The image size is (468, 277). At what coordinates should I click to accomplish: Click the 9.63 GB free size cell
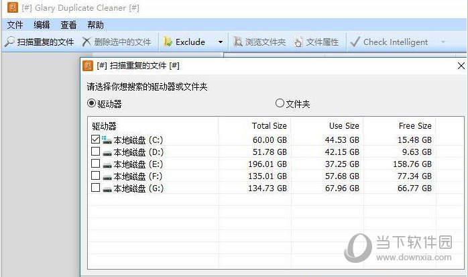tap(417, 152)
